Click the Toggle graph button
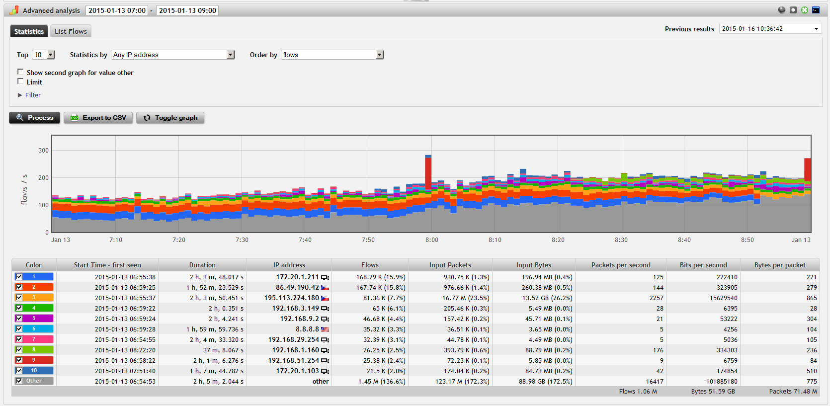Viewport: 830px width, 406px height. coord(170,118)
